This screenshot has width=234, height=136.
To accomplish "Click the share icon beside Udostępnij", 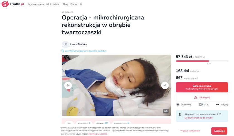I will click(196, 97).
